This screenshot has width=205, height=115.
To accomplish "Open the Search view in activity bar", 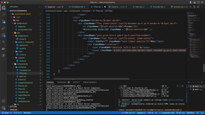I will pyautogui.click(x=4, y=14).
